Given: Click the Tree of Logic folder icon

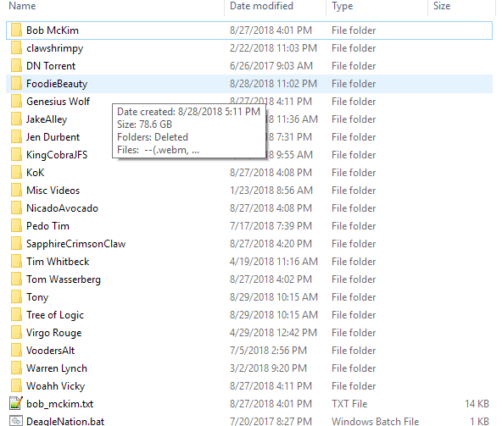Looking at the screenshot, I should click(16, 315).
